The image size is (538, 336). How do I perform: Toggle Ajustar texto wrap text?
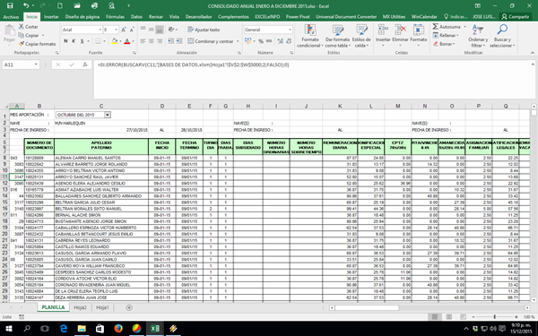pyautogui.click(x=204, y=30)
